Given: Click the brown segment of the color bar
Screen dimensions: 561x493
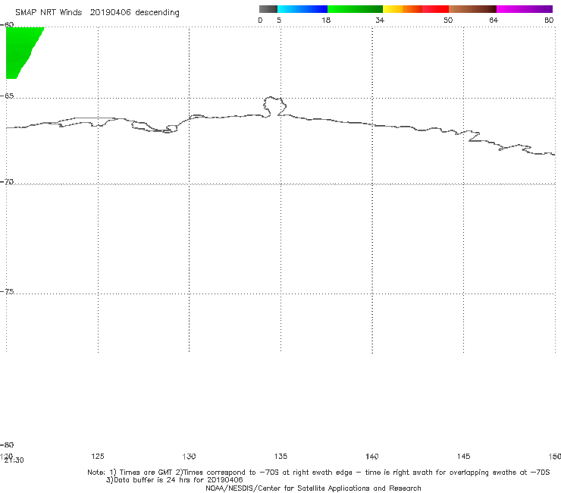Looking at the screenshot, I should click(x=472, y=9).
